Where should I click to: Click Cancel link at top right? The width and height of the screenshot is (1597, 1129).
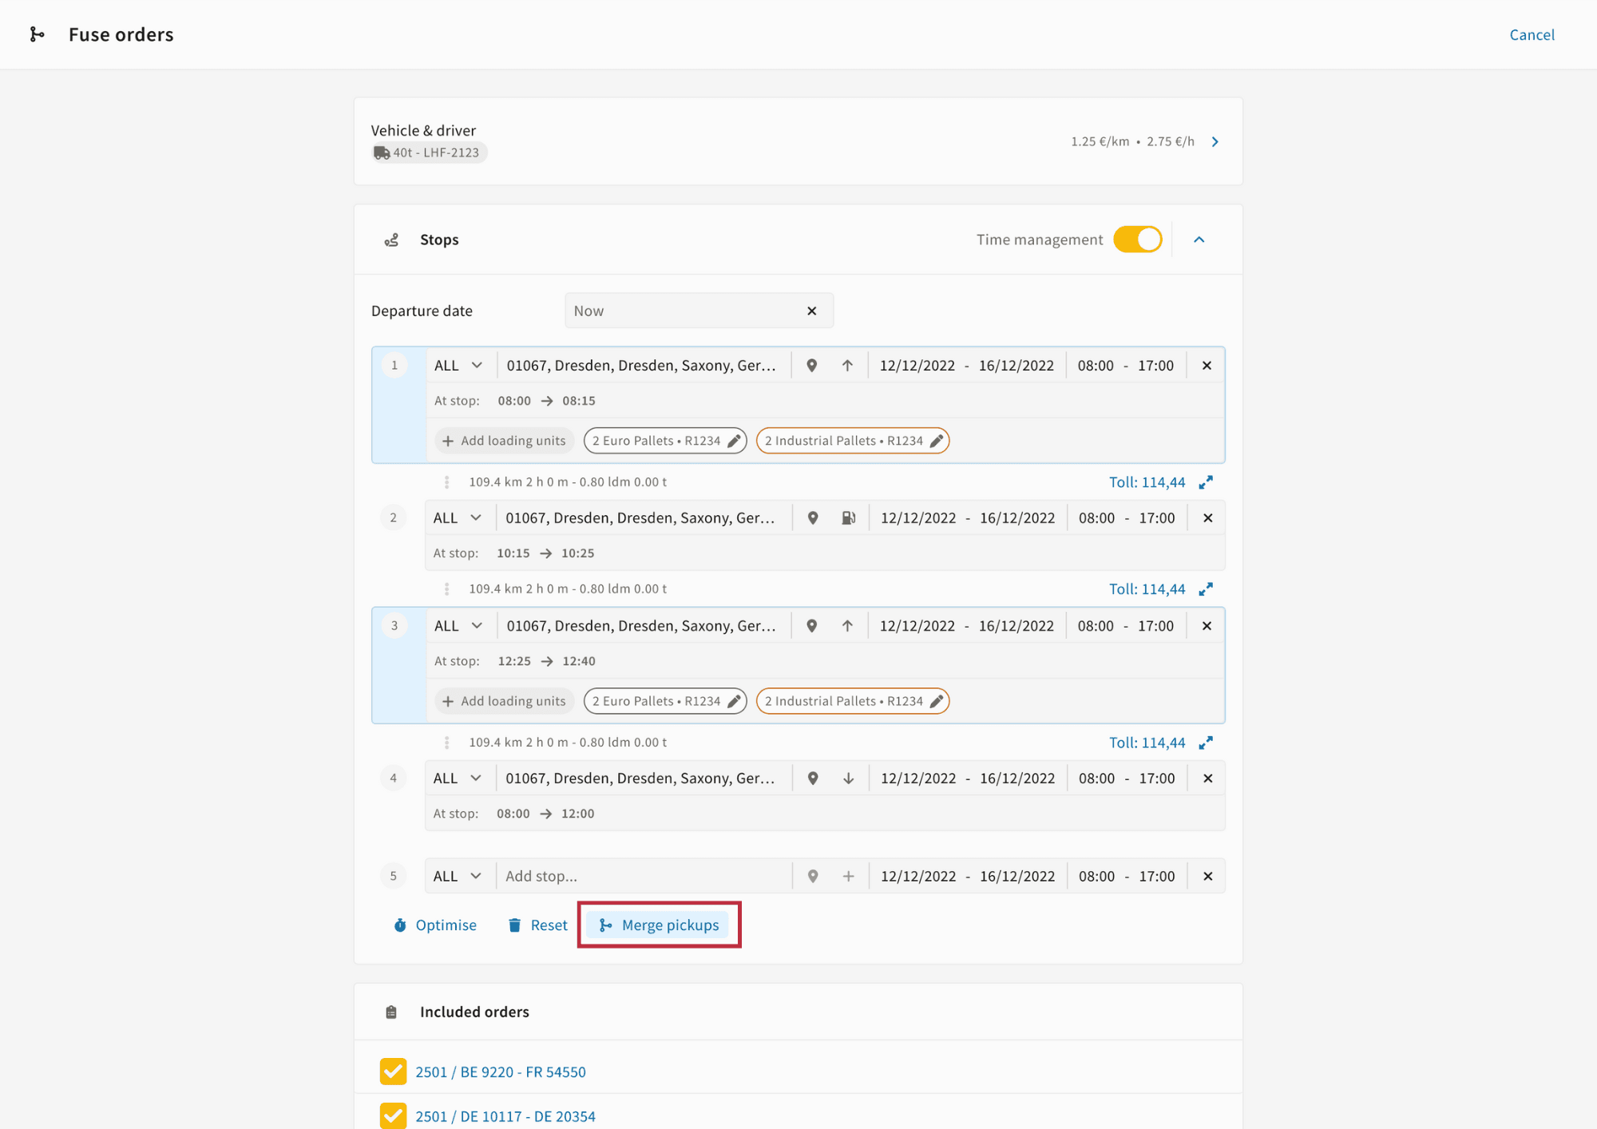tap(1531, 34)
